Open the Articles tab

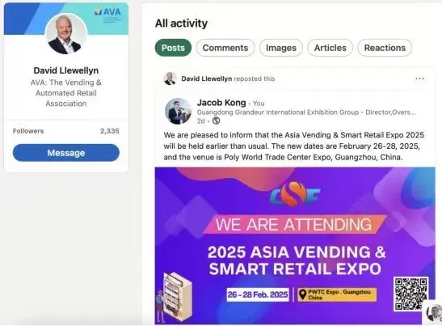(330, 48)
